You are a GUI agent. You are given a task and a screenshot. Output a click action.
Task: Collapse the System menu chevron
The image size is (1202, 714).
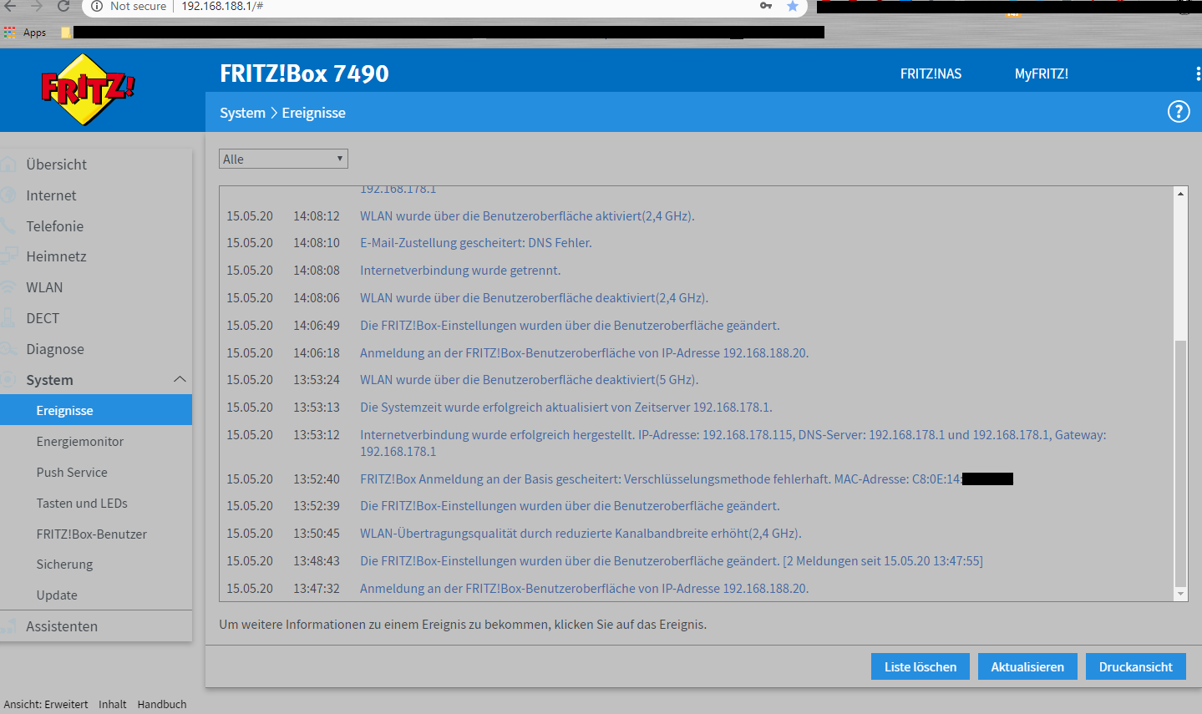pos(180,379)
